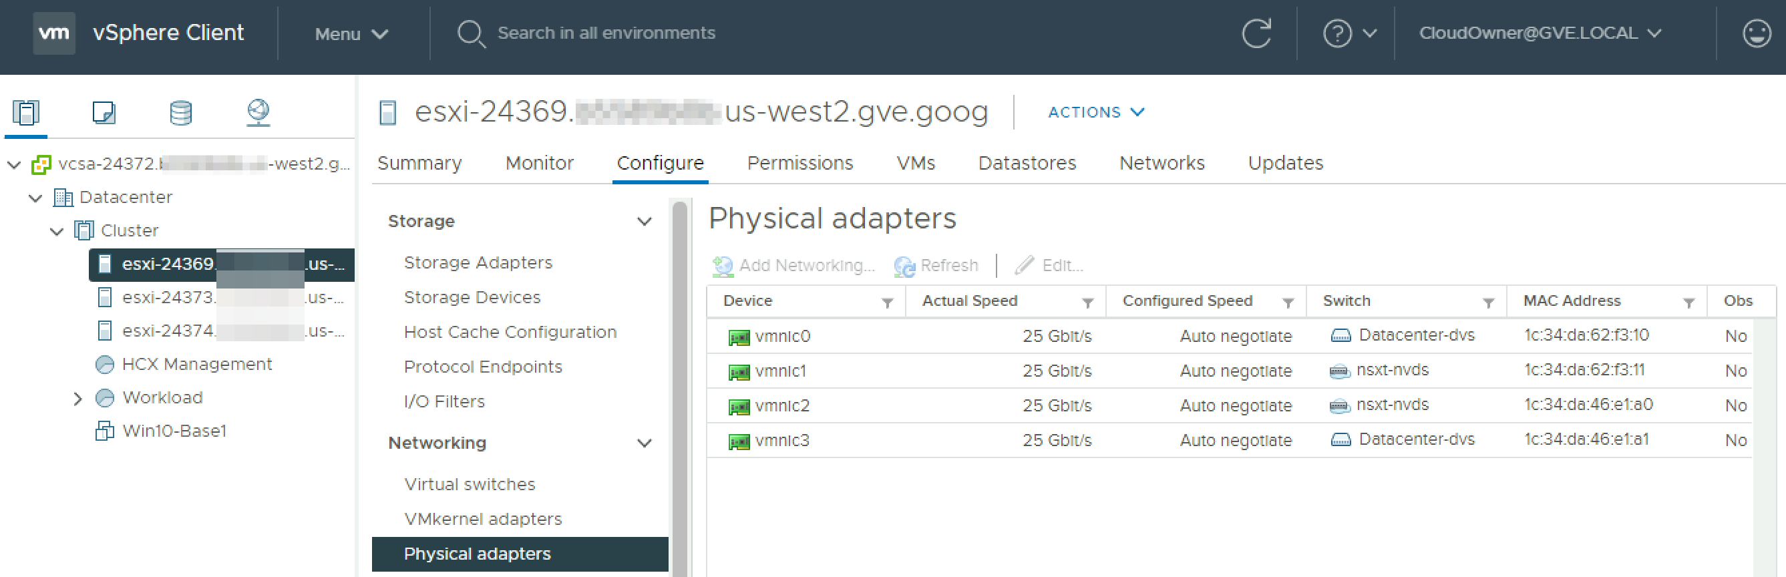Open the ACTIONS dropdown

pyautogui.click(x=1095, y=112)
